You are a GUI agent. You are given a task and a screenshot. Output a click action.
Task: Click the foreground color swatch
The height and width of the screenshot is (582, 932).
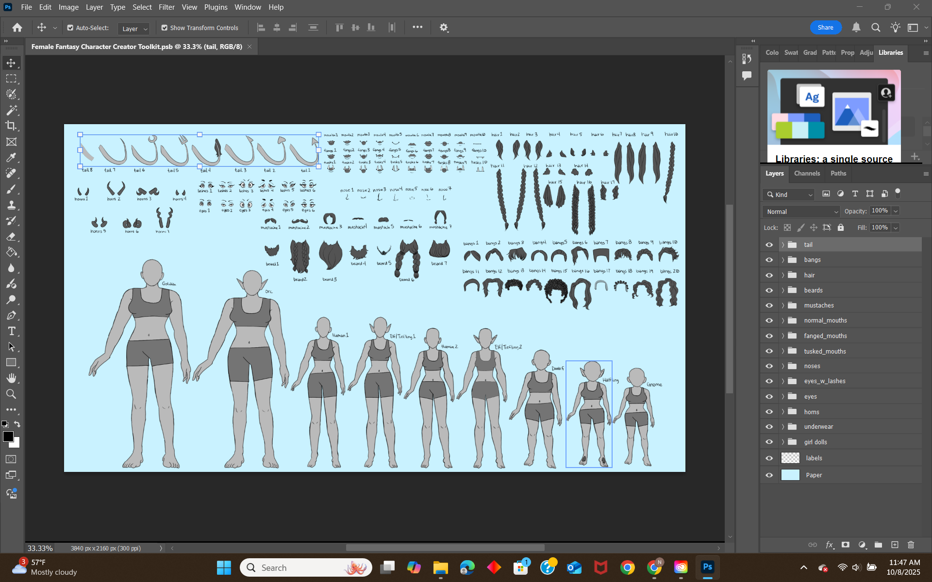[8, 436]
